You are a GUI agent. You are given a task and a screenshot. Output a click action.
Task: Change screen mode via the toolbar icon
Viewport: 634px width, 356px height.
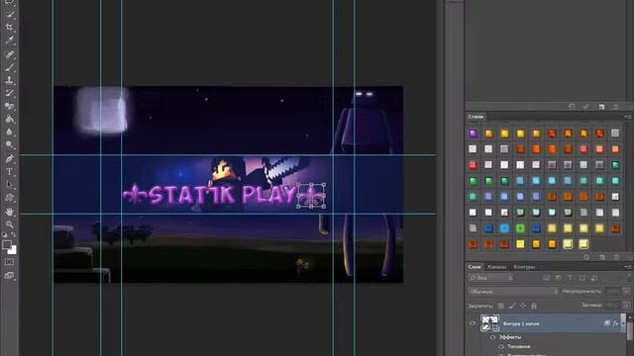tap(10, 276)
